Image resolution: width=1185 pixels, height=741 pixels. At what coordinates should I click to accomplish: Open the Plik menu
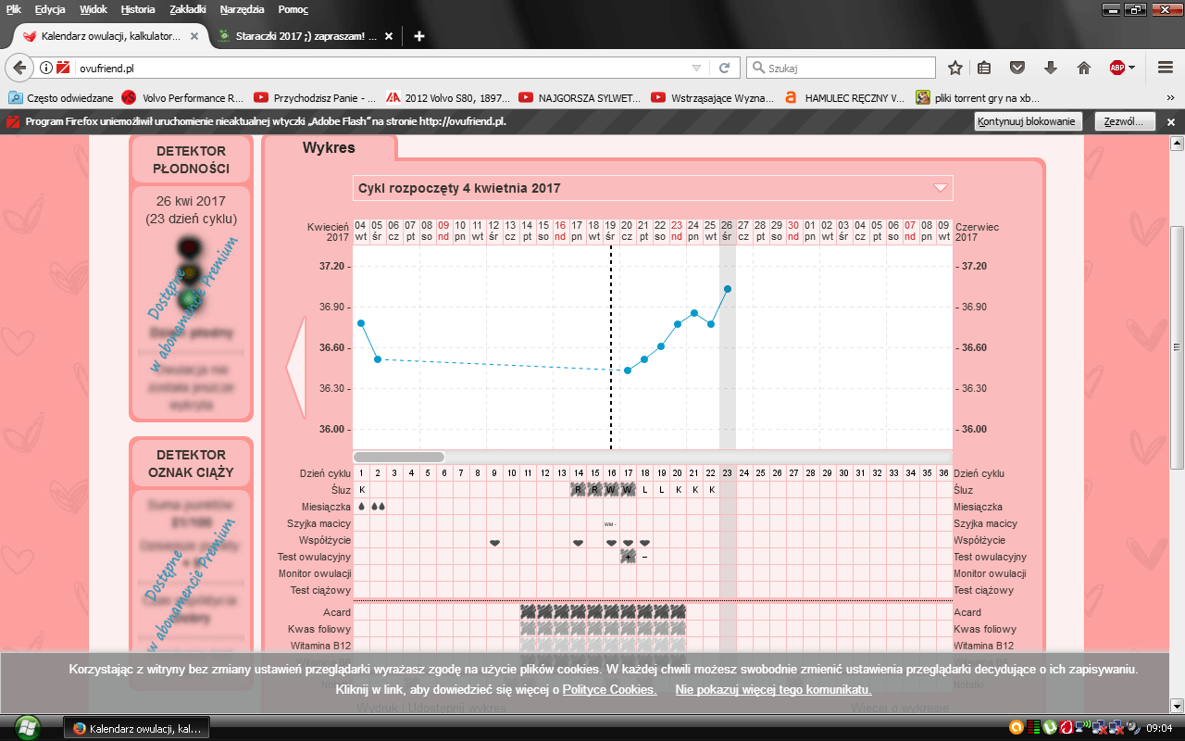pyautogui.click(x=14, y=9)
